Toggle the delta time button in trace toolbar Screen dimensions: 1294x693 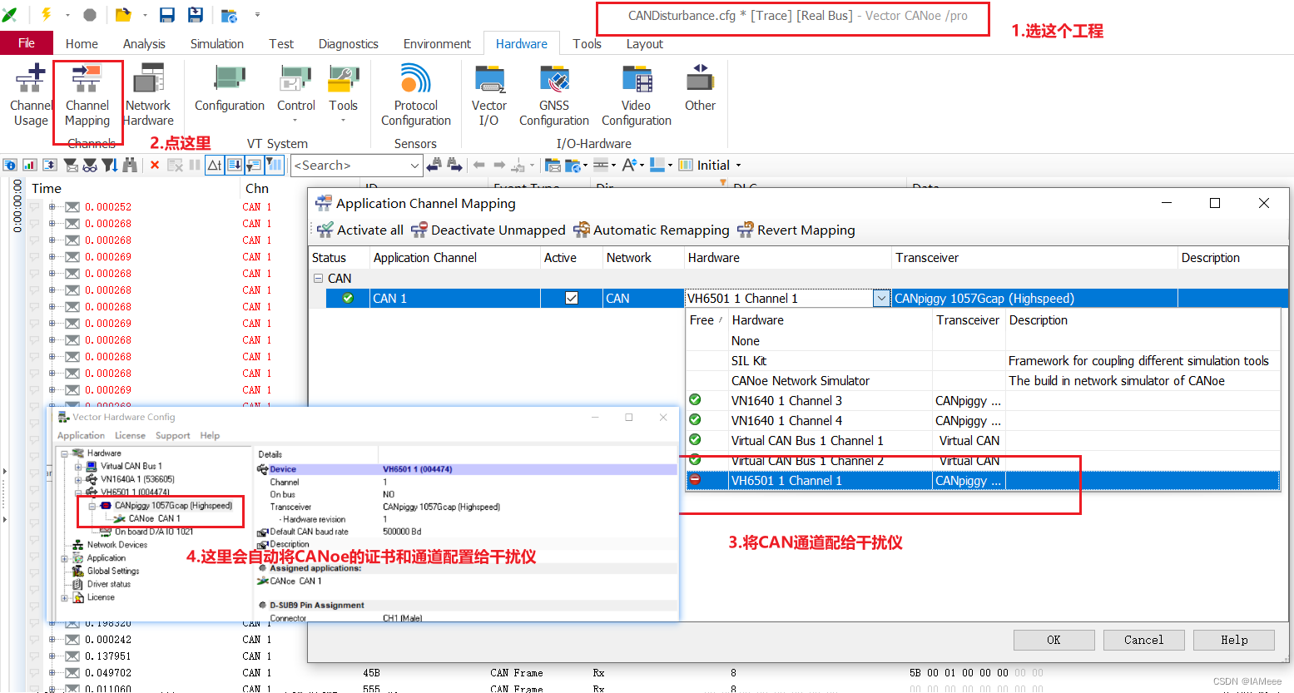pos(215,165)
